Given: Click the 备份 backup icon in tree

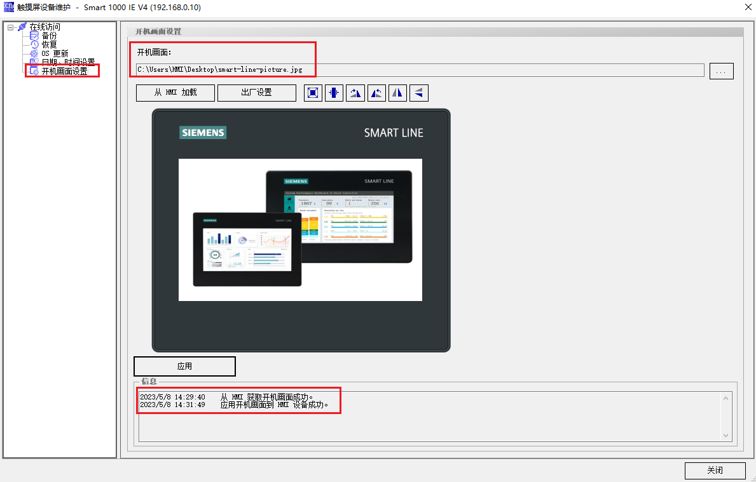Looking at the screenshot, I should coord(34,36).
